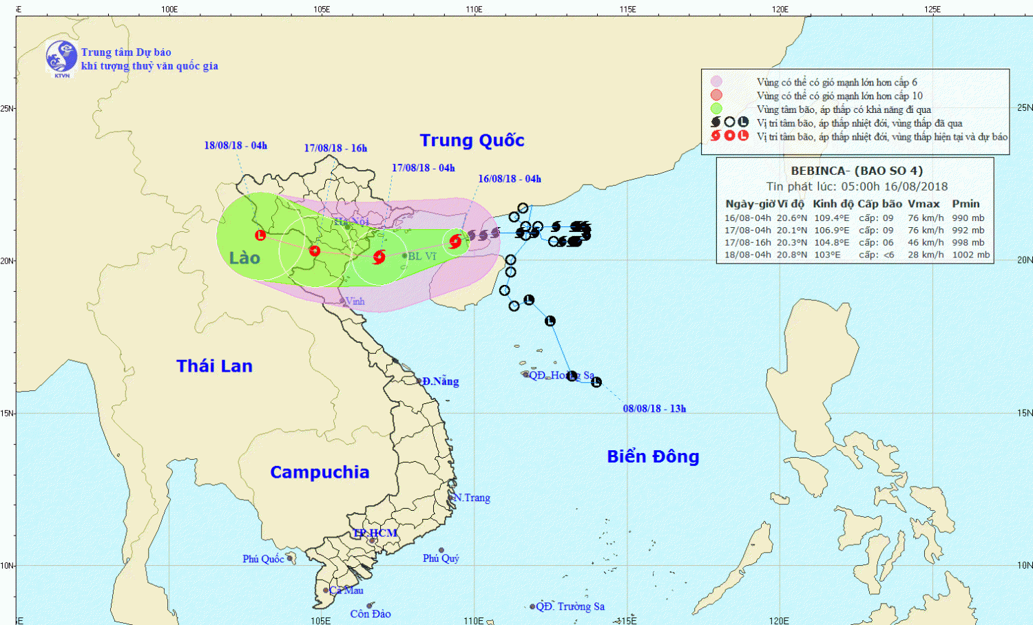Click the 'Tin phát lúc: 05:00h 16/08/2018' line
Screen dimensions: 1033x625
tap(857, 187)
